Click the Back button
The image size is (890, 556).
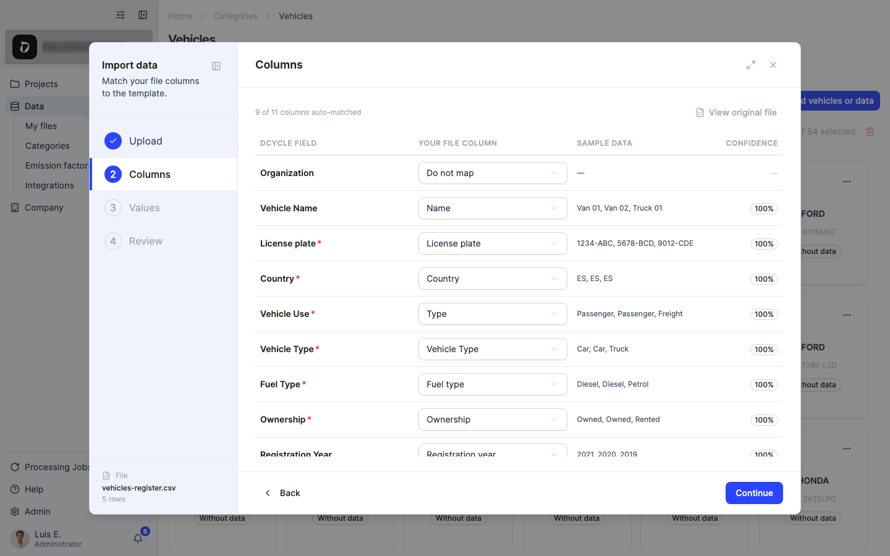pos(282,493)
